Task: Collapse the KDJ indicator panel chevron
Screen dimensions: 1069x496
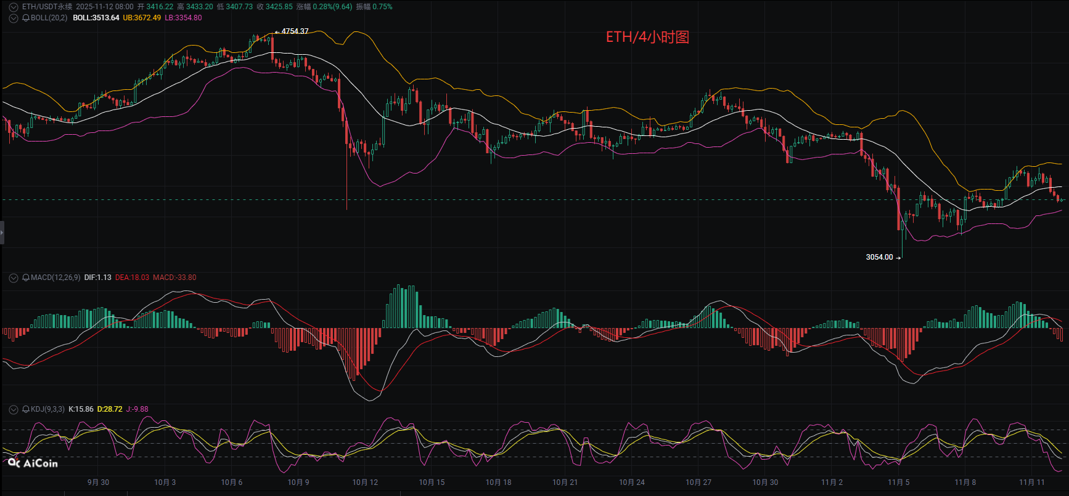Action: pos(13,409)
